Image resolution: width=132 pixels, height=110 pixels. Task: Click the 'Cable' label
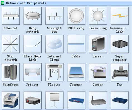[76, 56]
